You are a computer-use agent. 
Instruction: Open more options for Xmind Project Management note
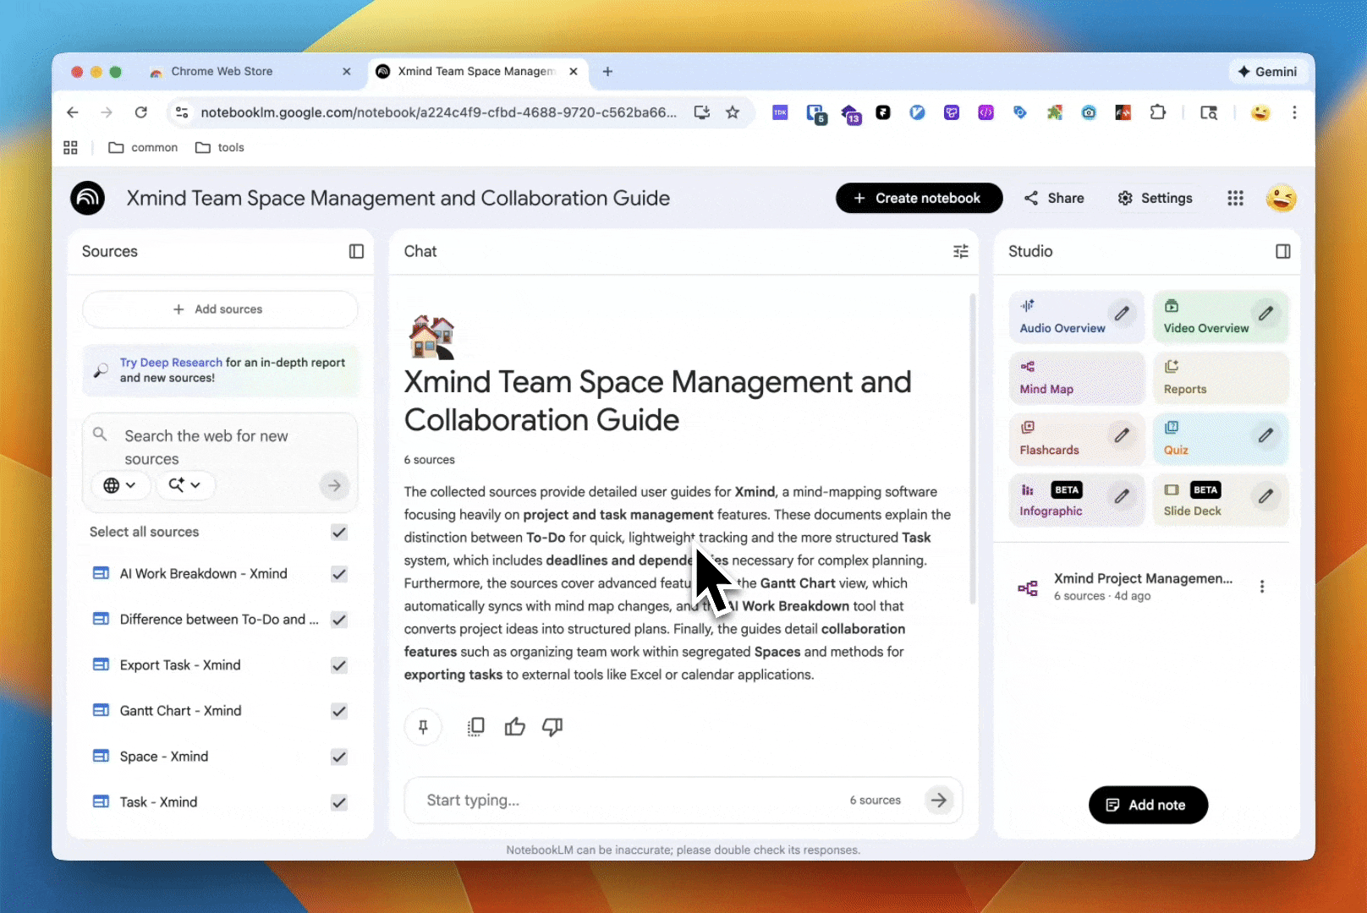[x=1262, y=587]
